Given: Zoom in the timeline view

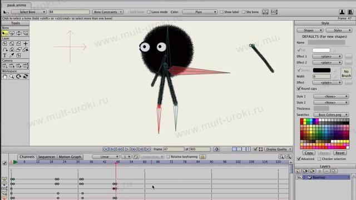Looking at the screenshot, I should point(289,157).
